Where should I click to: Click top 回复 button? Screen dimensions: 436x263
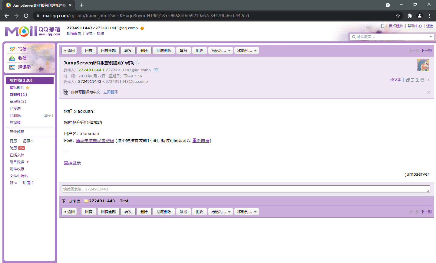pyautogui.click(x=89, y=51)
